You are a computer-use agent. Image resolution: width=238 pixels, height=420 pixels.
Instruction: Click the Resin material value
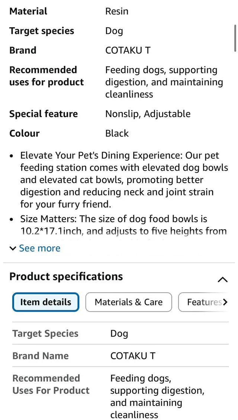pyautogui.click(x=117, y=11)
